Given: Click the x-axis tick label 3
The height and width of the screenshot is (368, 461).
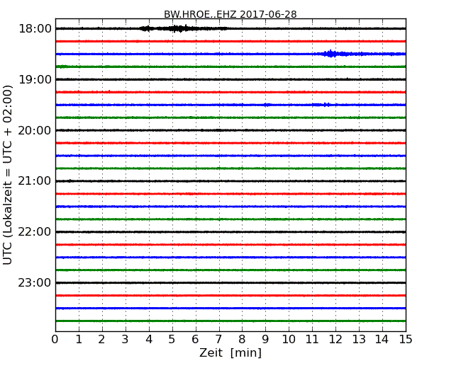Looking at the screenshot, I should (126, 340).
